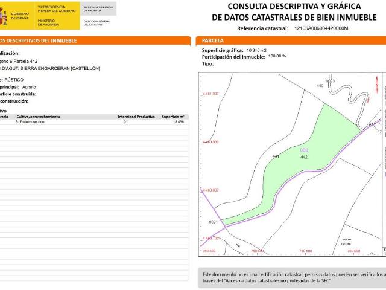Viewport: 386px width, 290px height.
Task: Click the Superficie m² column header
Action: click(173, 117)
